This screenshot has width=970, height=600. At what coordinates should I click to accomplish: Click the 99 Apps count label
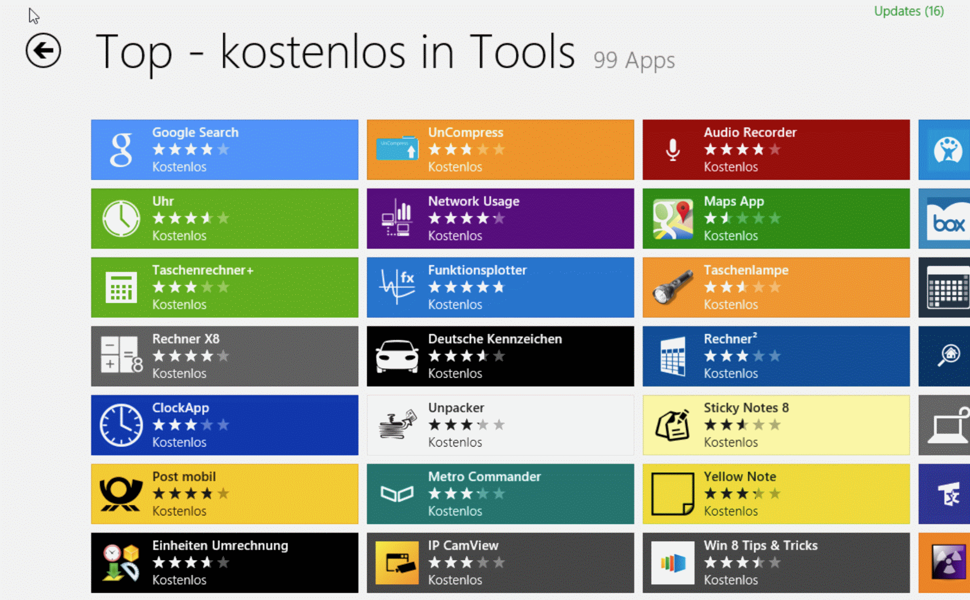click(x=634, y=60)
